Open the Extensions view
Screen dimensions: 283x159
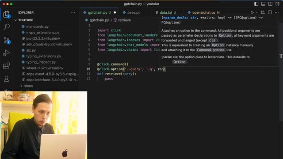click(6, 66)
